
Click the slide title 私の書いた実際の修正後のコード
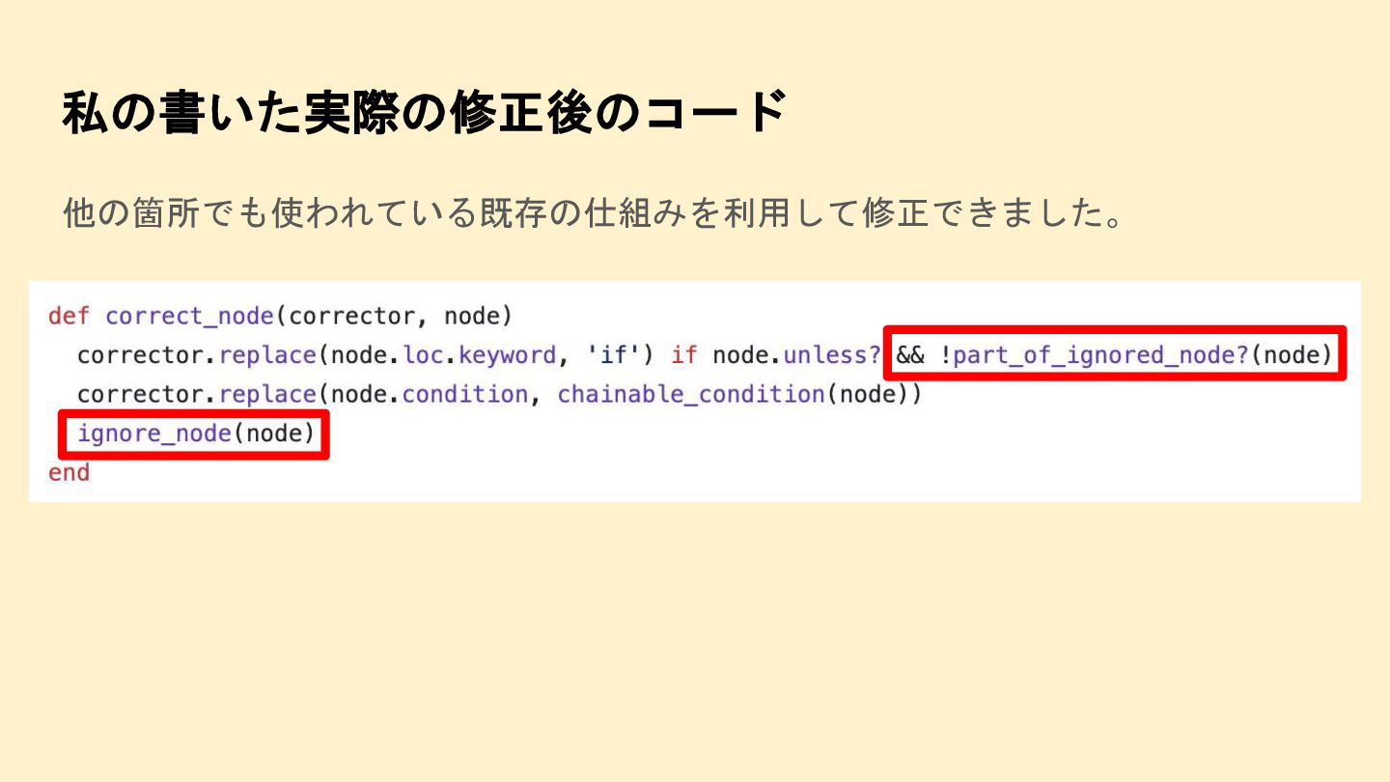424,113
